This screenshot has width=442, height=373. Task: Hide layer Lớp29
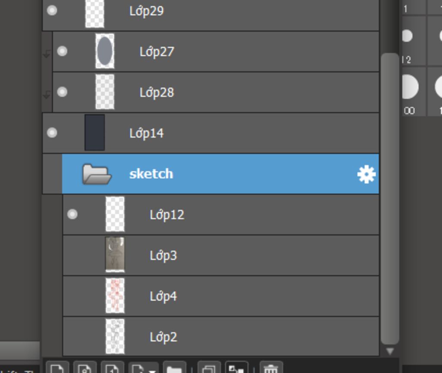[52, 10]
